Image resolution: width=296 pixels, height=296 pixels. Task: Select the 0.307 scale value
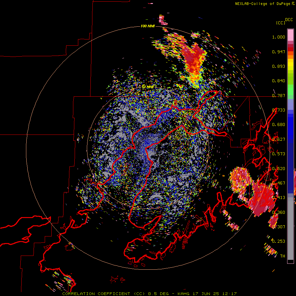(x=279, y=227)
